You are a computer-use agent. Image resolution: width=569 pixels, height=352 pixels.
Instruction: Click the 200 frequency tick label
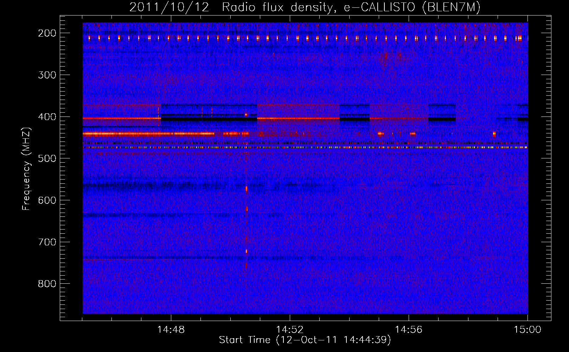pos(47,33)
